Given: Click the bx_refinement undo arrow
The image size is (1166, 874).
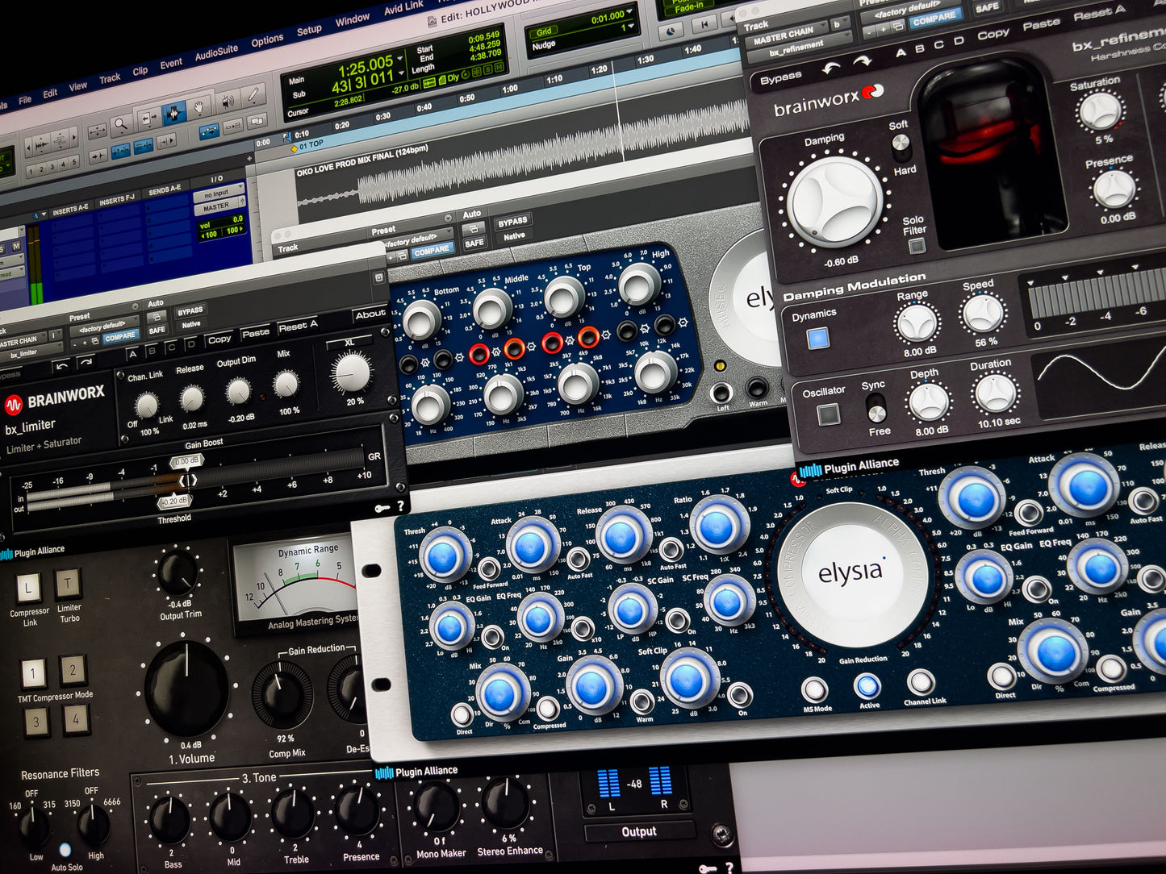Looking at the screenshot, I should tap(830, 68).
